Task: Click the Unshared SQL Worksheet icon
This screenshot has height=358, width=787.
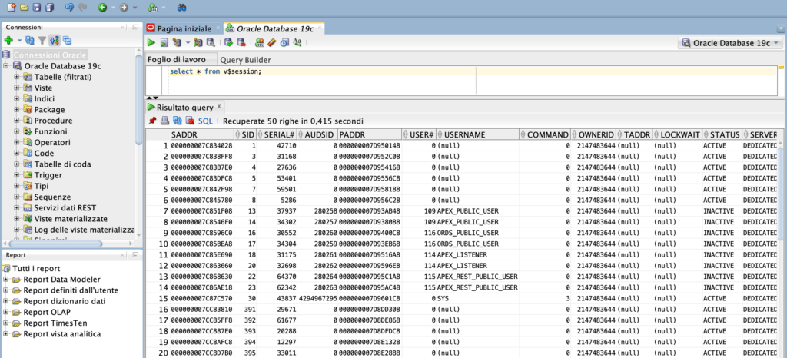Action: tap(260, 42)
